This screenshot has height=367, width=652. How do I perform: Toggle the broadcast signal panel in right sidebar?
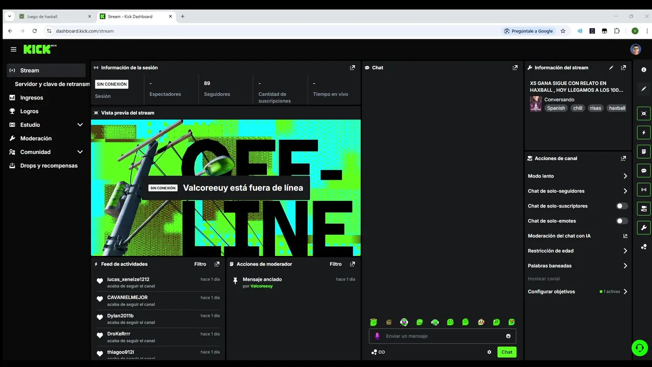(644, 190)
